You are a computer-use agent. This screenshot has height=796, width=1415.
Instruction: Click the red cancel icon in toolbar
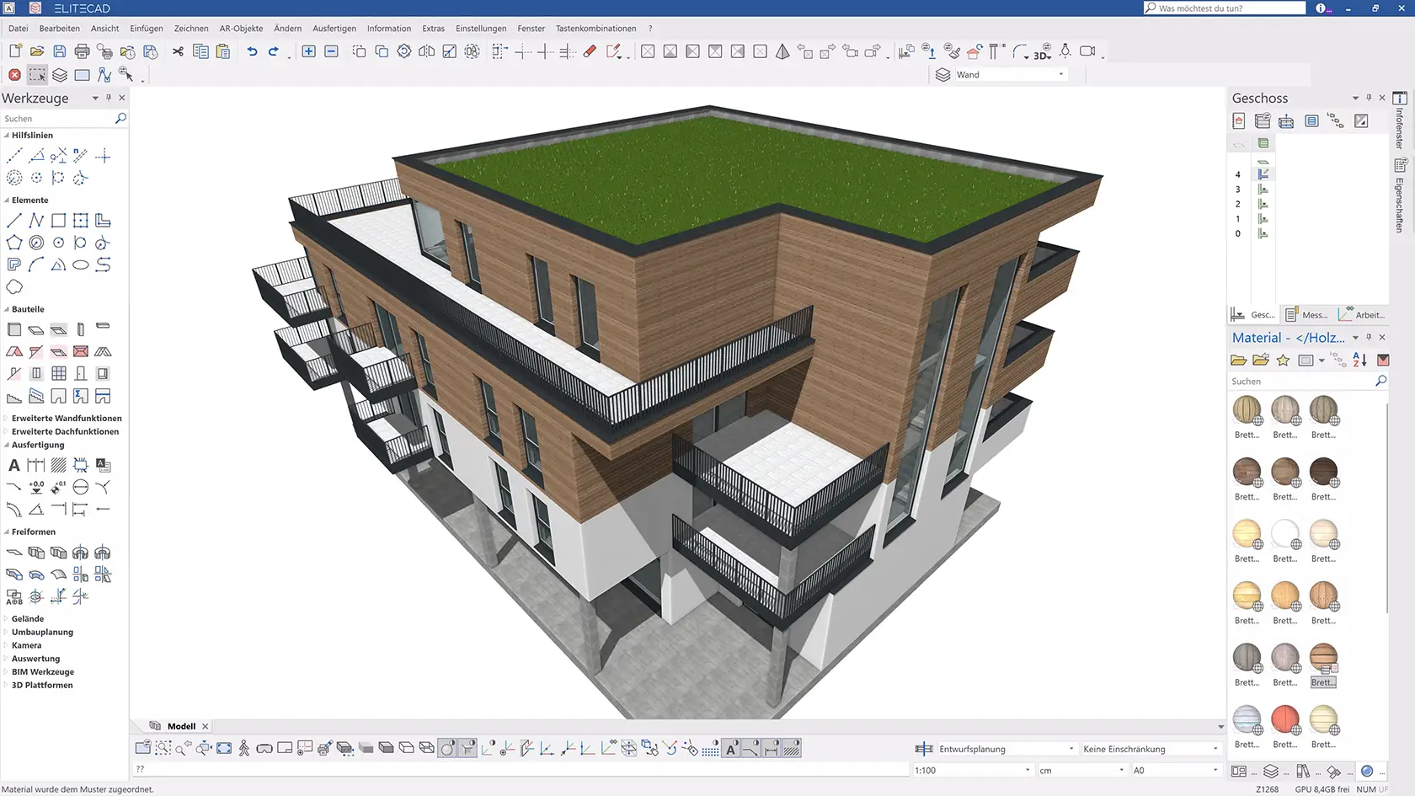(x=14, y=75)
